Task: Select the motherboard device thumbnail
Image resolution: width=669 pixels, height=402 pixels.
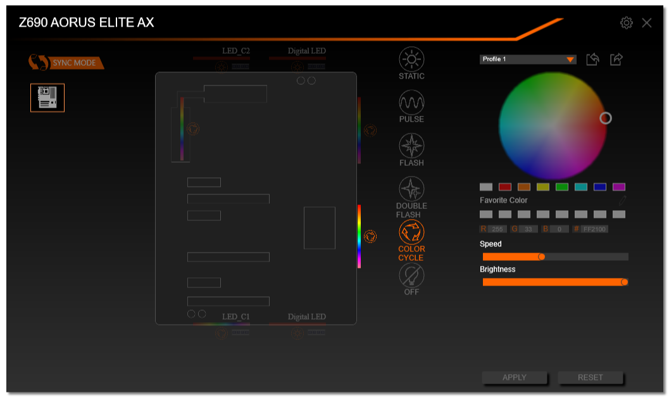Action: (x=47, y=97)
